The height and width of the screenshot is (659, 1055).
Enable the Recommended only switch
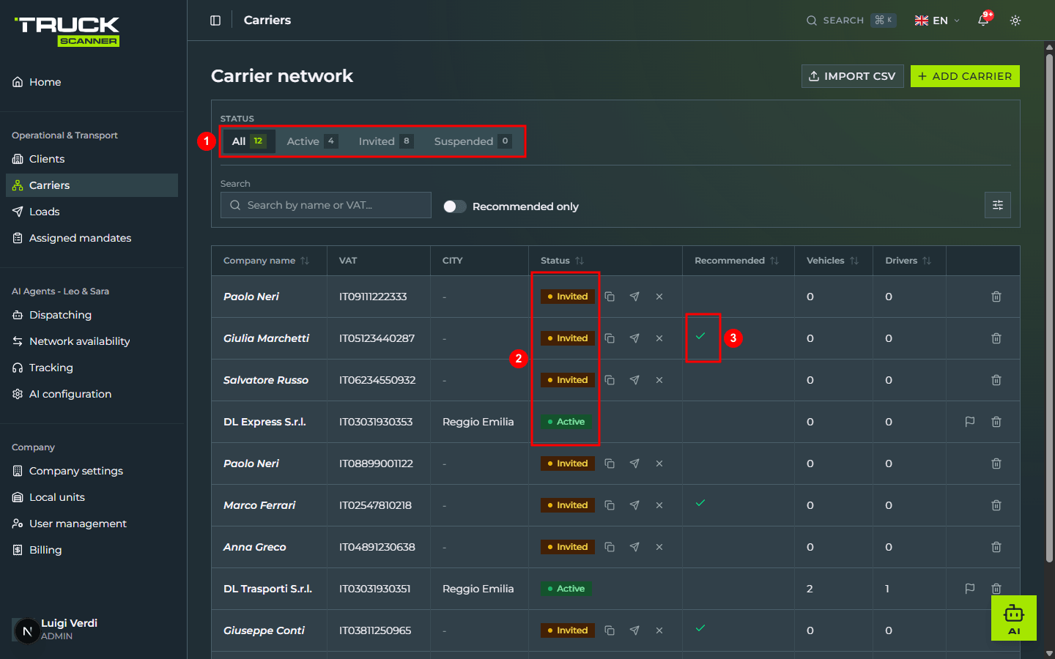click(x=454, y=206)
